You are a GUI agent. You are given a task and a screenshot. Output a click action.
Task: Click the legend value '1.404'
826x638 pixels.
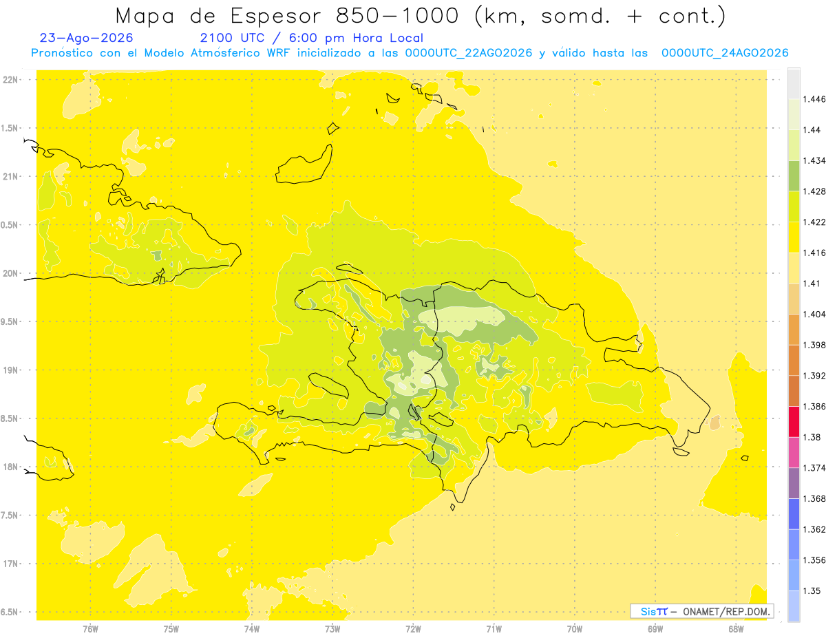[816, 314]
